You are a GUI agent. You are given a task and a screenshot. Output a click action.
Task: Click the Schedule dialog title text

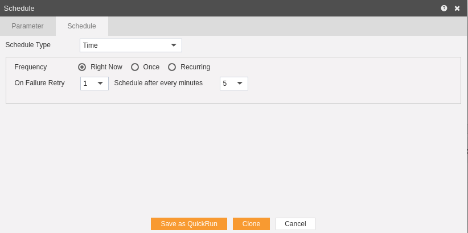point(19,9)
